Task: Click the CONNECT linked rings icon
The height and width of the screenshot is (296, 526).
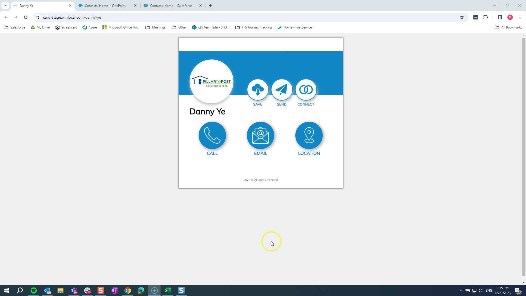Action: (306, 90)
